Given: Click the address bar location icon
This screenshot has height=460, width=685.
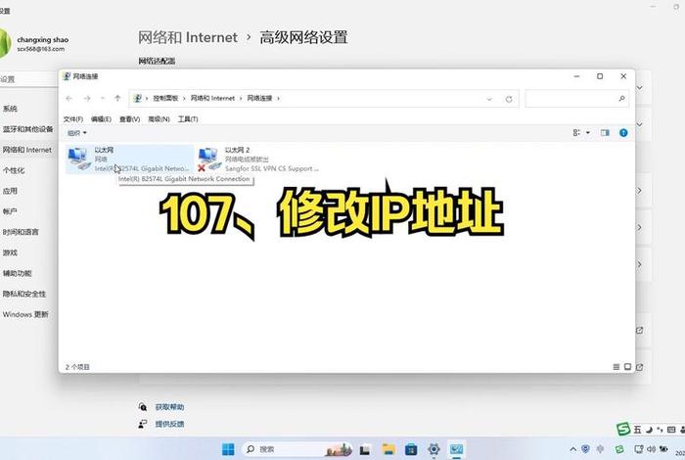Looking at the screenshot, I should (x=137, y=98).
